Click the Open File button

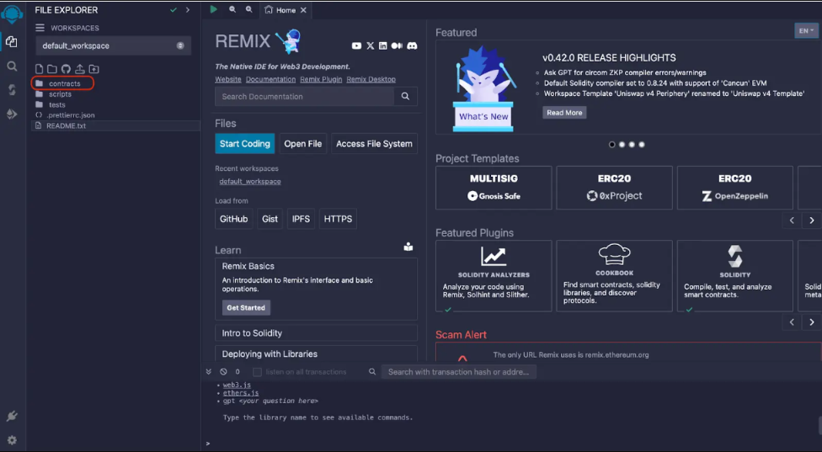[303, 143]
